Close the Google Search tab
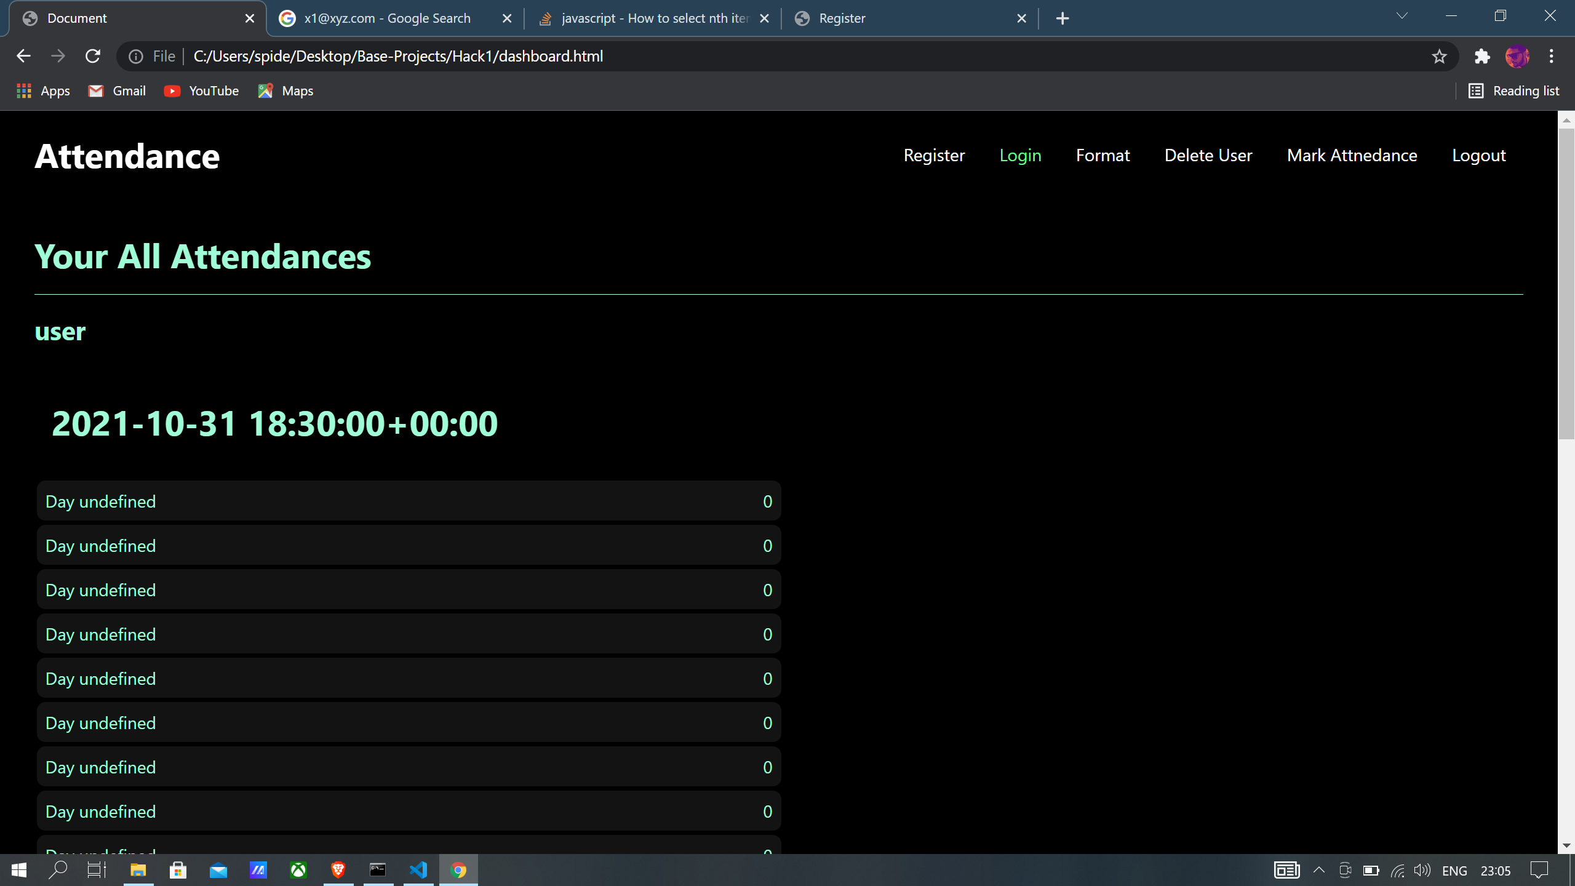The width and height of the screenshot is (1575, 886). click(x=507, y=18)
